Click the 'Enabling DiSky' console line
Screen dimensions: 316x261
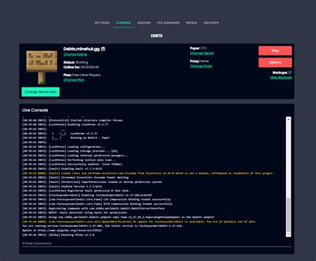58,235
